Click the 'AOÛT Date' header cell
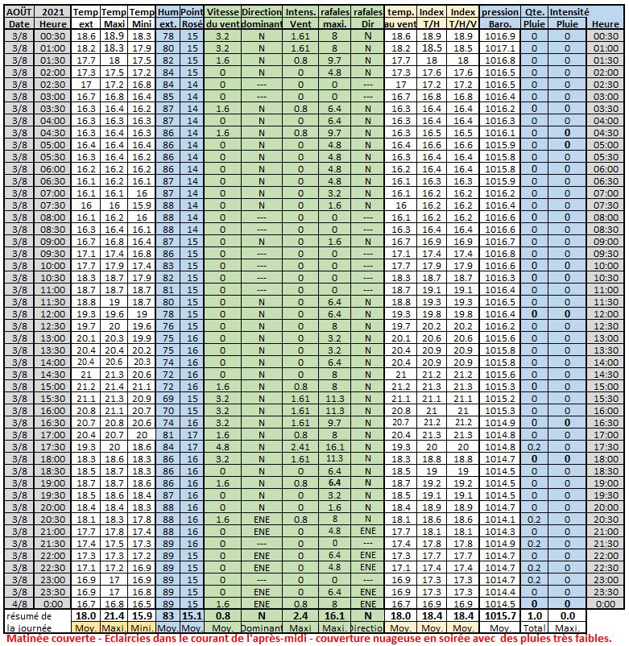 [18, 19]
